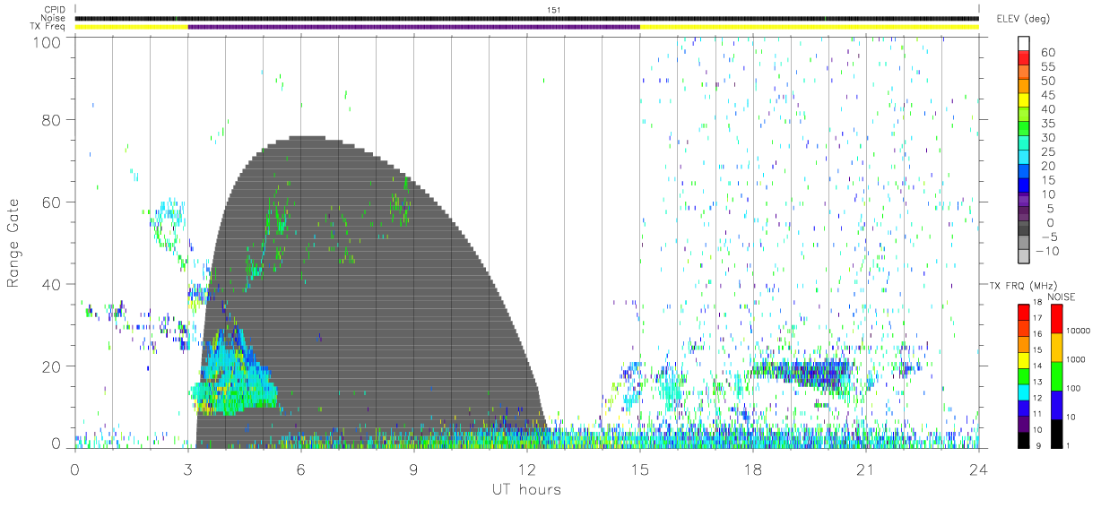Click the blue segment of NOISE bar

click(1056, 405)
